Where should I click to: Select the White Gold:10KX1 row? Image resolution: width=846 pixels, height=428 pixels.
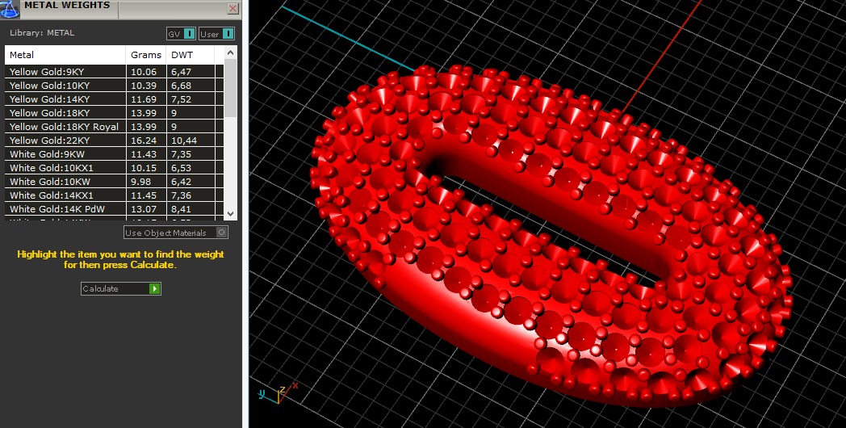click(114, 168)
